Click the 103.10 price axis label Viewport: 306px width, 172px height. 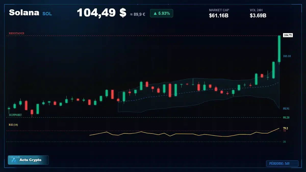(287, 56)
